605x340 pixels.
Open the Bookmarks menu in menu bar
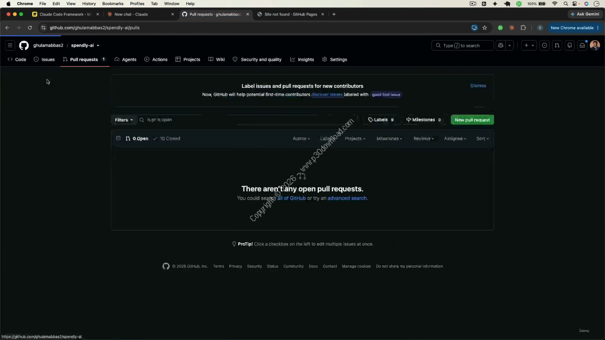coord(112,4)
